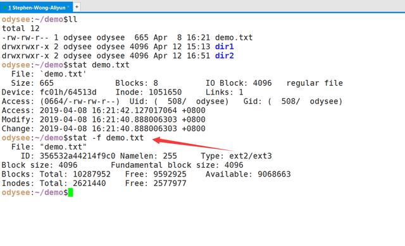This screenshot has width=405, height=246.
Task: Click dir1's 15:13 modification time
Action: pyautogui.click(x=198, y=47)
